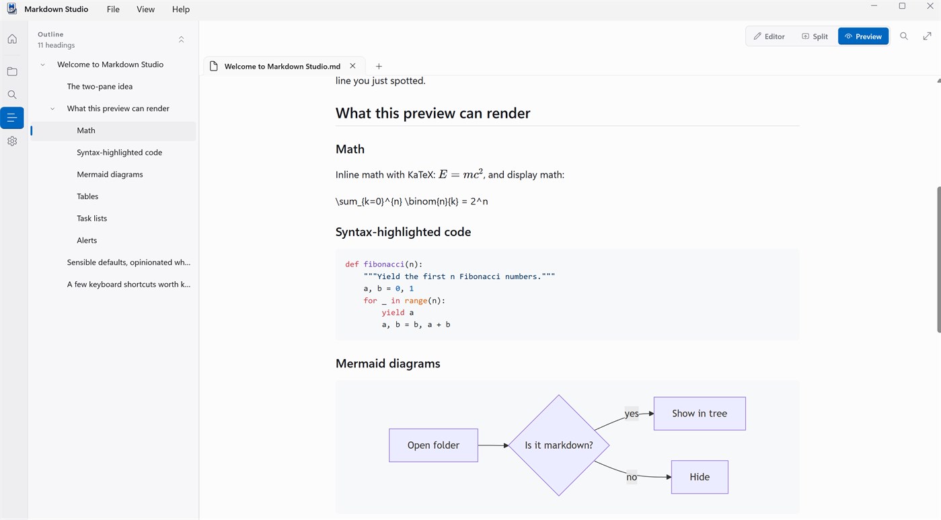This screenshot has width=941, height=520.
Task: Open the Settings gear icon
Action: [x=12, y=141]
